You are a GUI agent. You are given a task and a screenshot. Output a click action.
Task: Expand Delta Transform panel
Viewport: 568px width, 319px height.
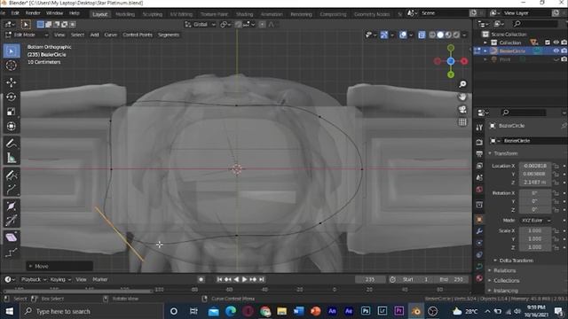click(517, 261)
